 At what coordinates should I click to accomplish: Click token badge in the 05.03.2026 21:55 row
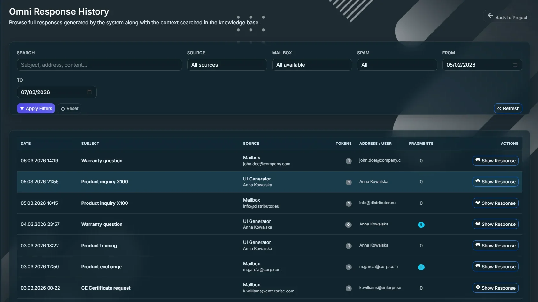(x=349, y=182)
